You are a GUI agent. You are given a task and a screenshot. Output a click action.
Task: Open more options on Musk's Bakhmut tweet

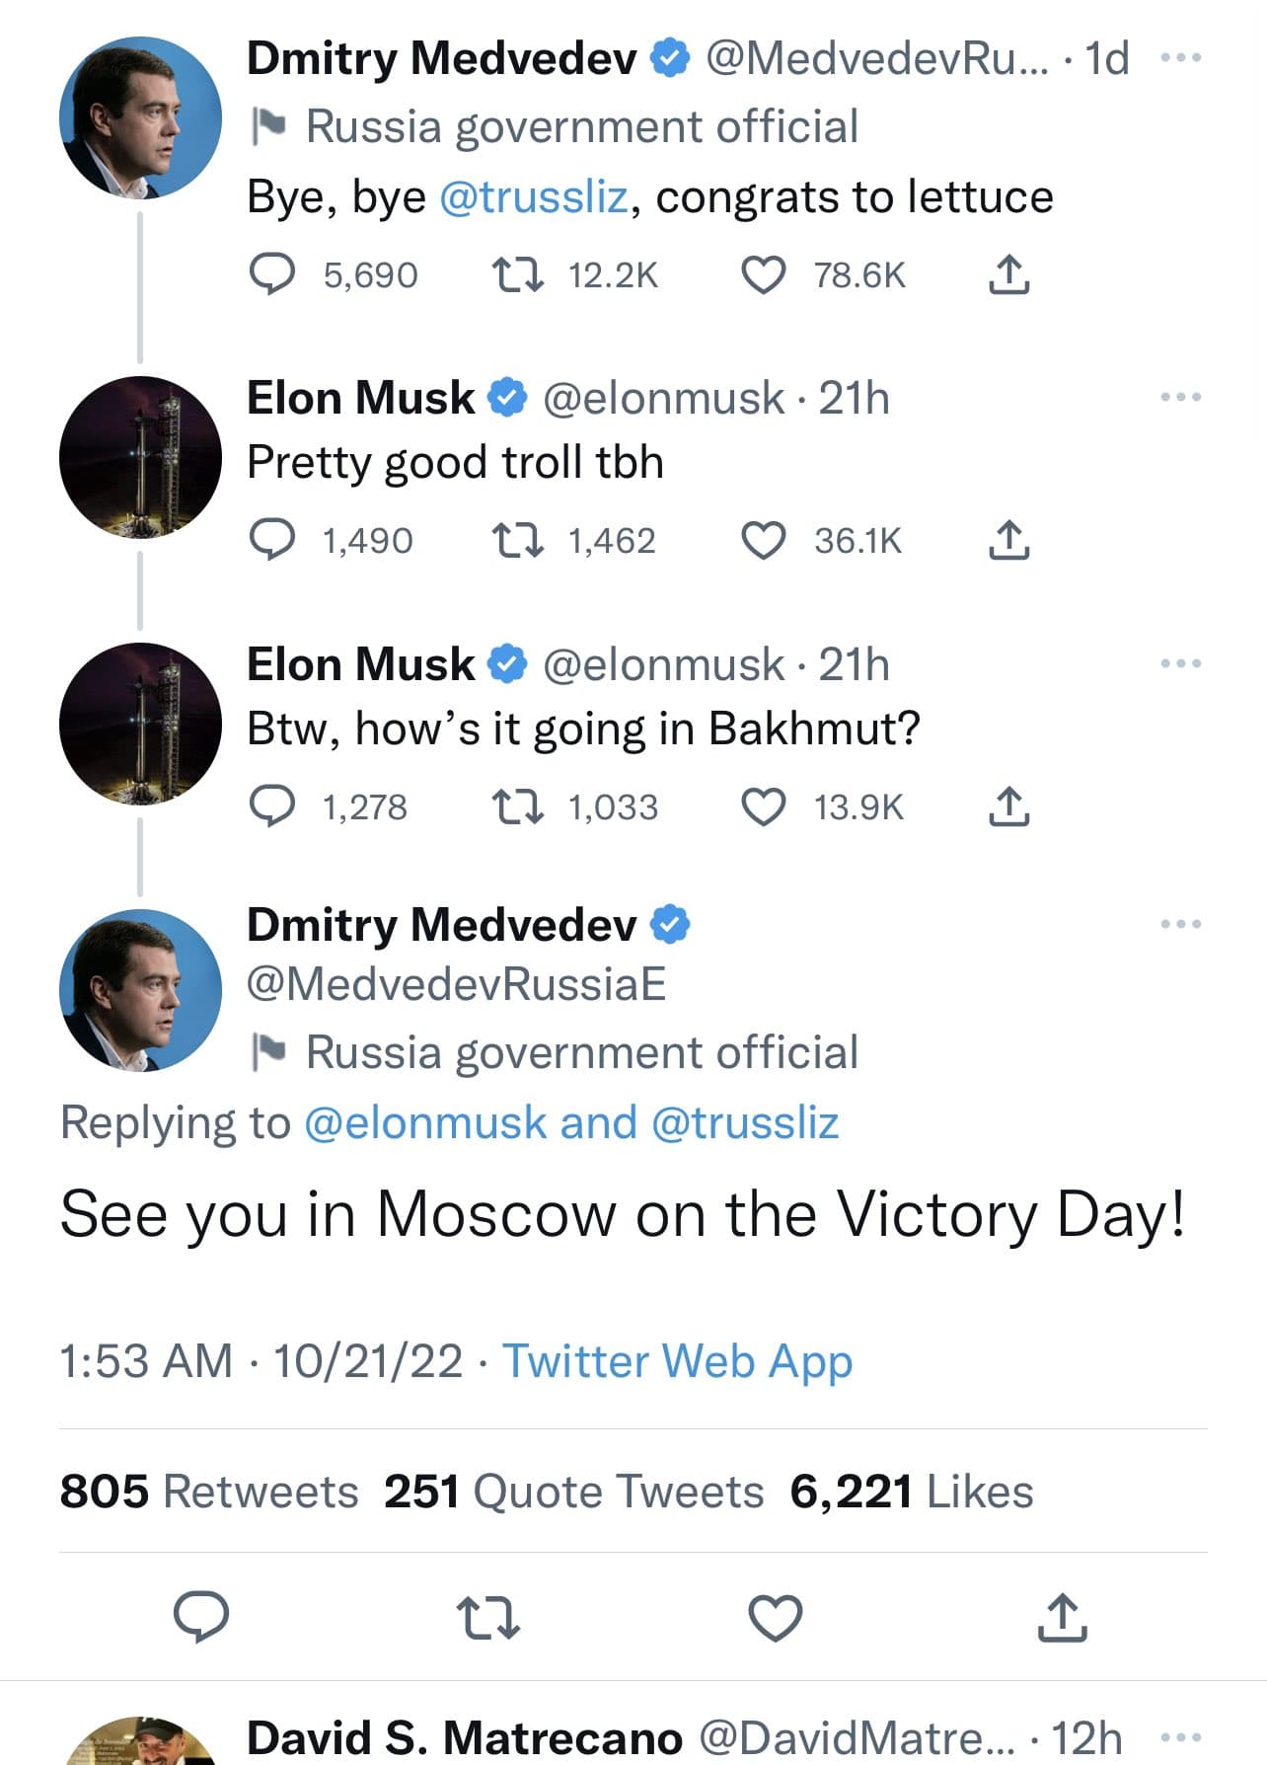click(1181, 663)
